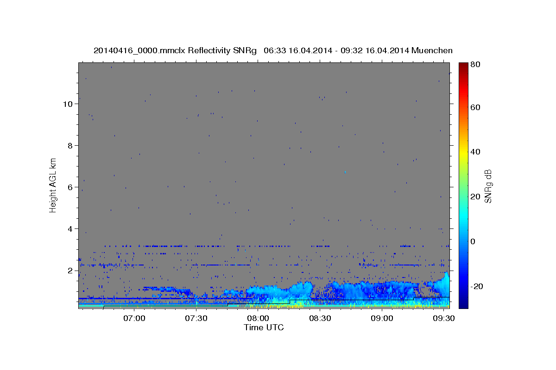Click the height tick label 8
The height and width of the screenshot is (370, 556).
[70, 145]
